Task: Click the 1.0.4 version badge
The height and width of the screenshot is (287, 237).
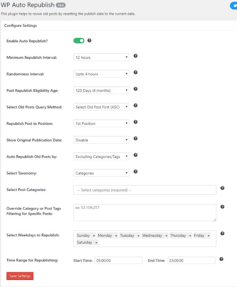Action: tap(61, 5)
